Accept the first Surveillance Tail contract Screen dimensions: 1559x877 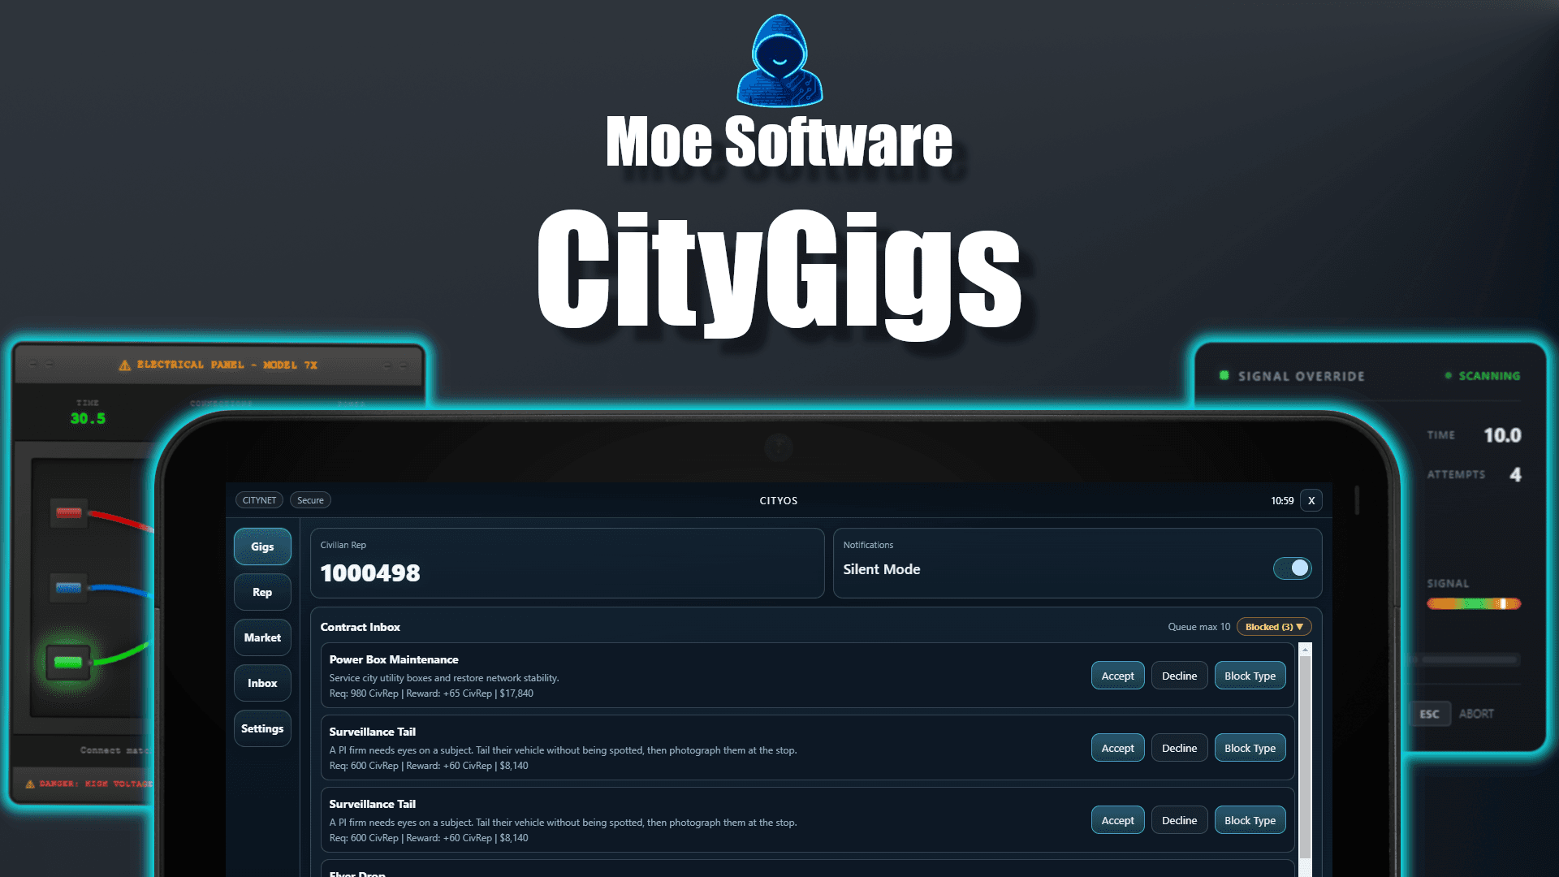(x=1117, y=748)
